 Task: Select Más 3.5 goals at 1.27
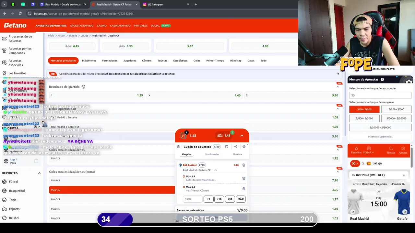pyautogui.click(x=195, y=199)
